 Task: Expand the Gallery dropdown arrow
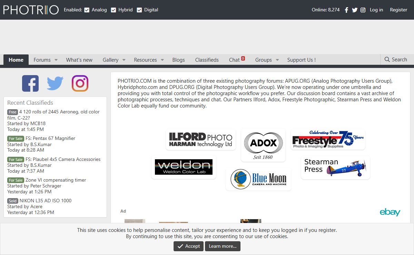pyautogui.click(x=124, y=60)
